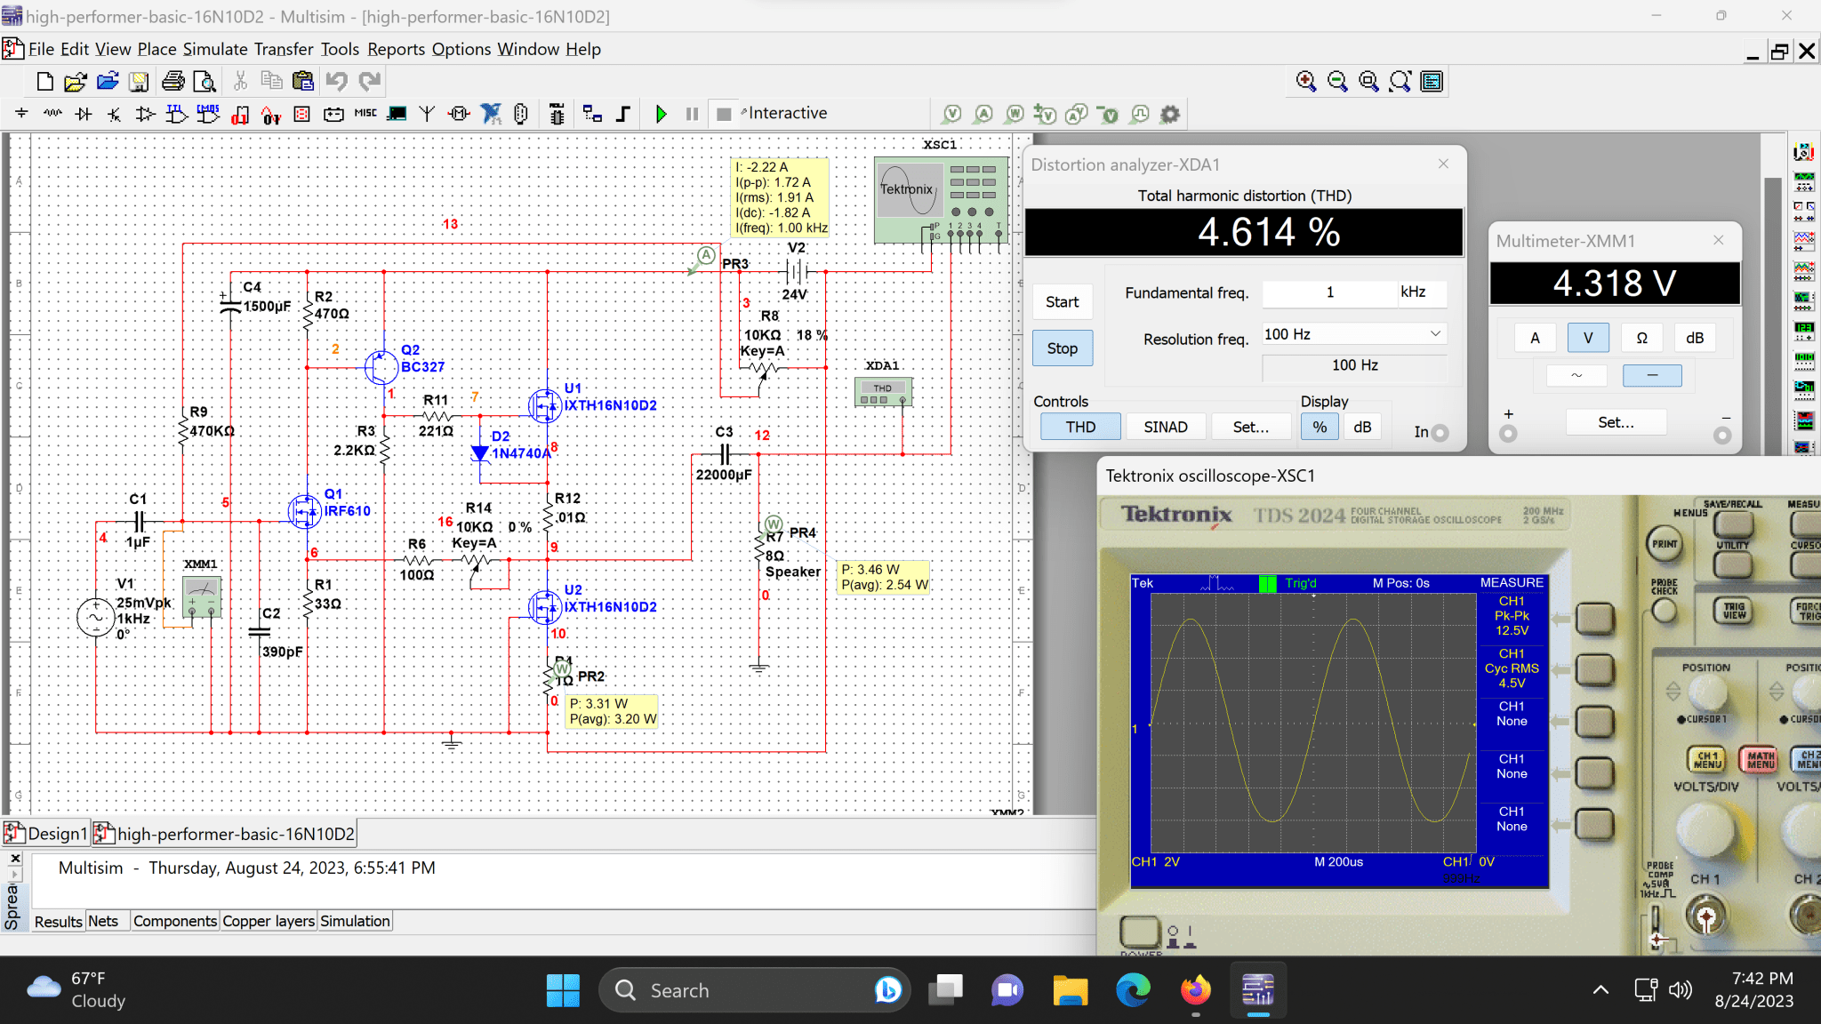Set multimeter to Ohmmeter (Ω) mode
The image size is (1821, 1024).
1641,338
